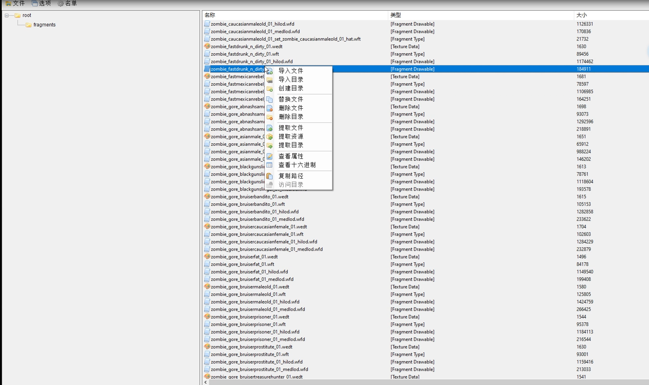
Task: Open the 文件 menu
Action: [15, 3]
